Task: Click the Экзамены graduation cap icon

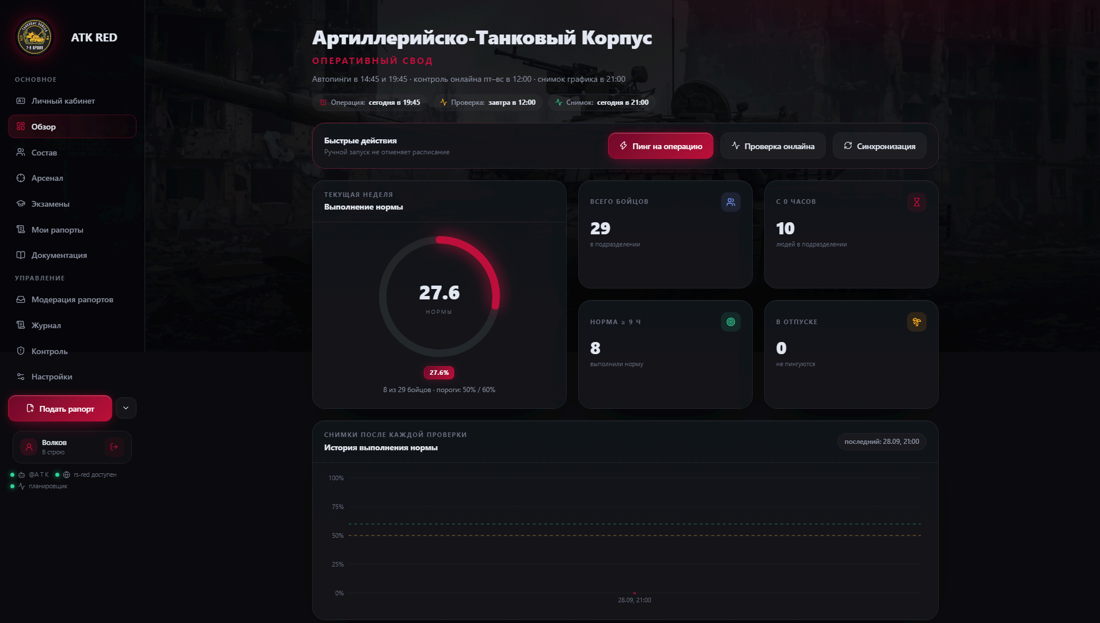Action: point(21,204)
